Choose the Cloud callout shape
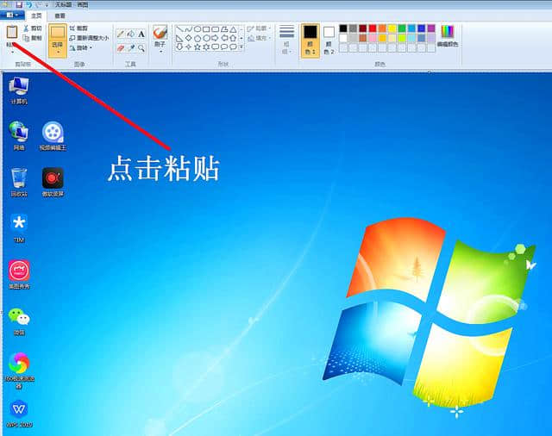The image size is (552, 436). tap(233, 47)
